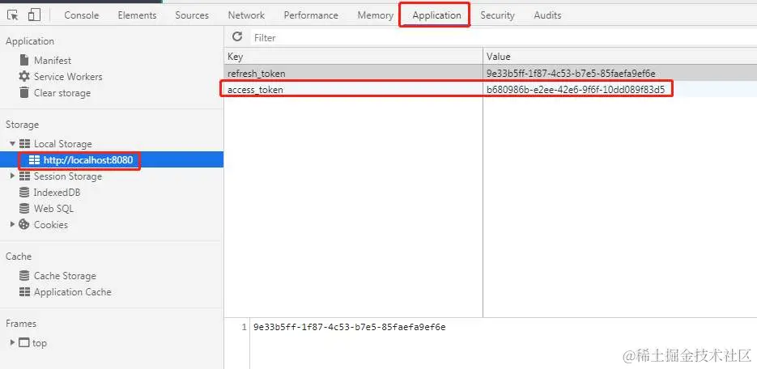The width and height of the screenshot is (757, 369).
Task: Click the Cache Storage database icon
Action: coord(24,275)
